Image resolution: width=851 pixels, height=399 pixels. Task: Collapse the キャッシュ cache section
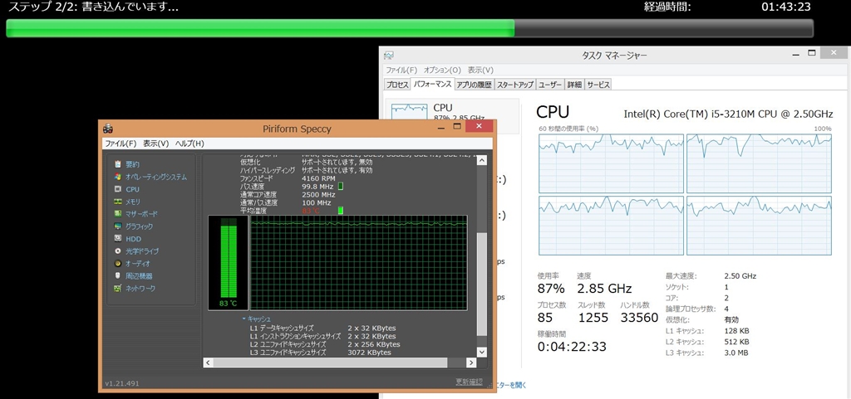pos(244,319)
